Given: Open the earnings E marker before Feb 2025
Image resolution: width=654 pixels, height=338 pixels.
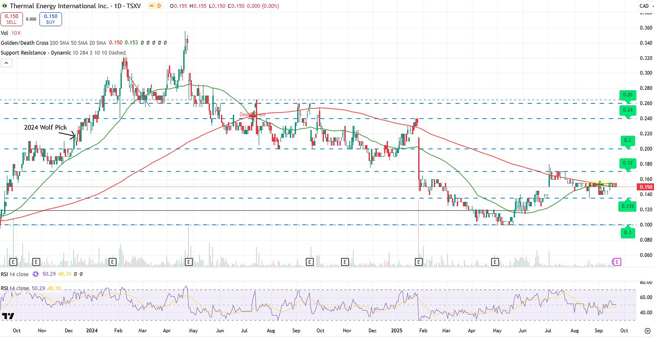Looking at the screenshot, I should (419, 262).
